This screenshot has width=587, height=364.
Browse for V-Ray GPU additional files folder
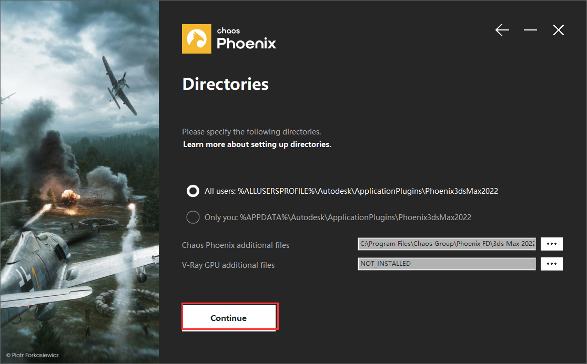pyautogui.click(x=551, y=264)
